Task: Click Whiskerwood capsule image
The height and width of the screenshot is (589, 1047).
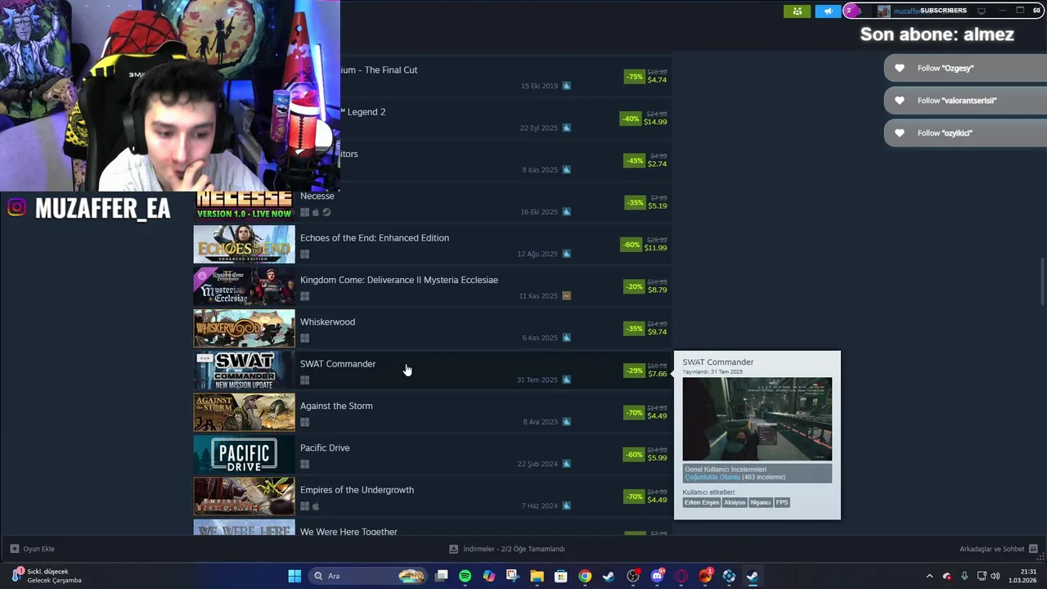Action: point(244,329)
